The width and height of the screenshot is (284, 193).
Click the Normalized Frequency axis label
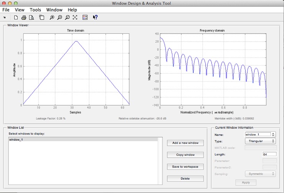[207, 113]
